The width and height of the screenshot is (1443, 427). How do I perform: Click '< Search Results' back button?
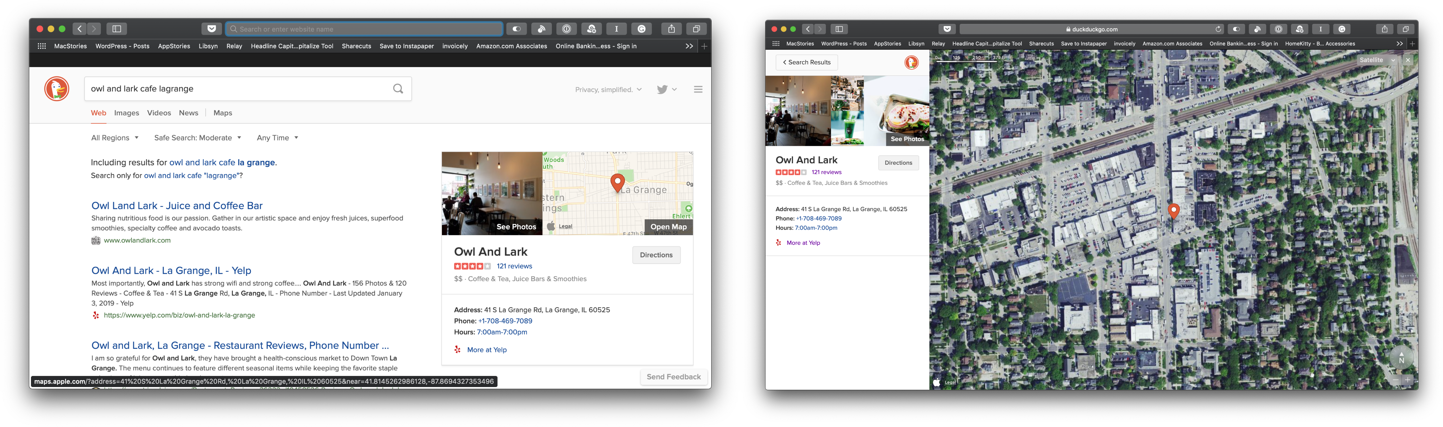point(807,63)
